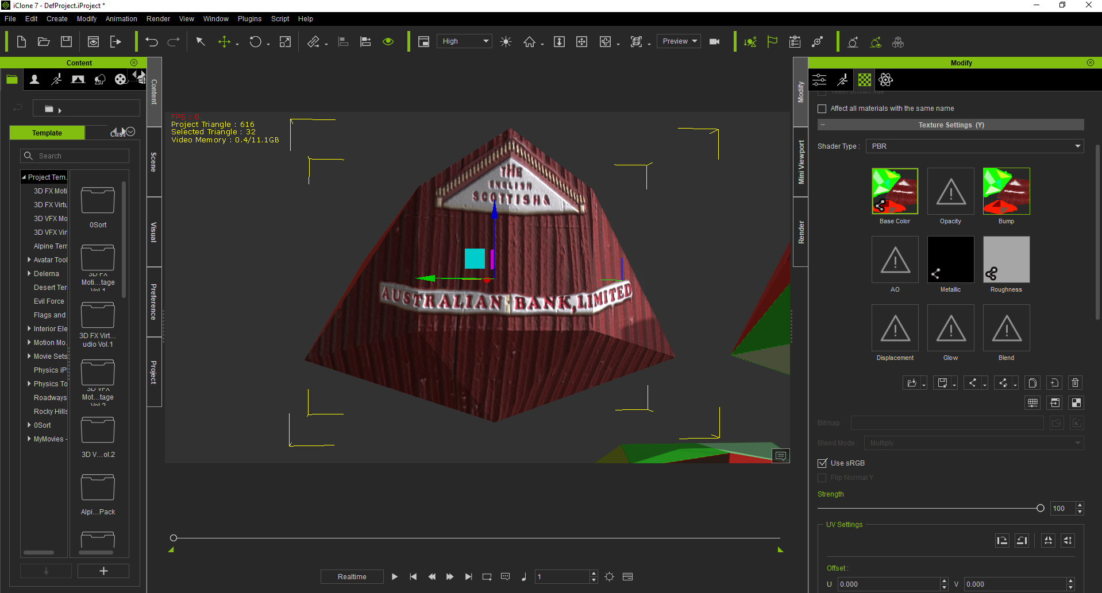Collapse the Texture Settings section
This screenshot has width=1102, height=593.
pyautogui.click(x=822, y=125)
